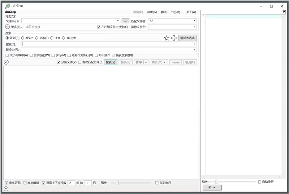Open 脚本 menu
Viewport: 289px width, 194px height.
tap(164, 12)
